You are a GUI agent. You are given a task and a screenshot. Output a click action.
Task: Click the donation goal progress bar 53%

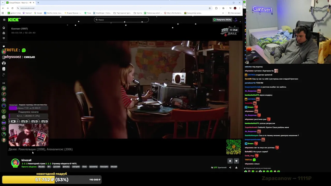(52, 180)
